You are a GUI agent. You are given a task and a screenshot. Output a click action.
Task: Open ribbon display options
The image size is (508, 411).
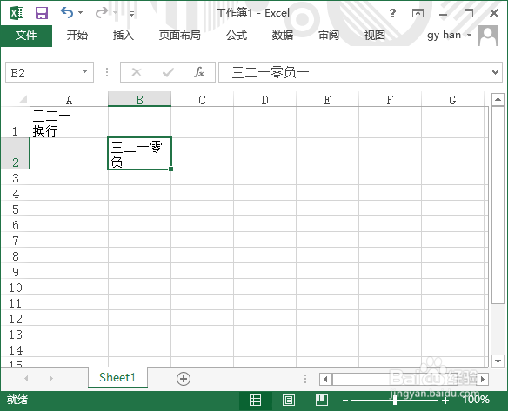(x=418, y=13)
